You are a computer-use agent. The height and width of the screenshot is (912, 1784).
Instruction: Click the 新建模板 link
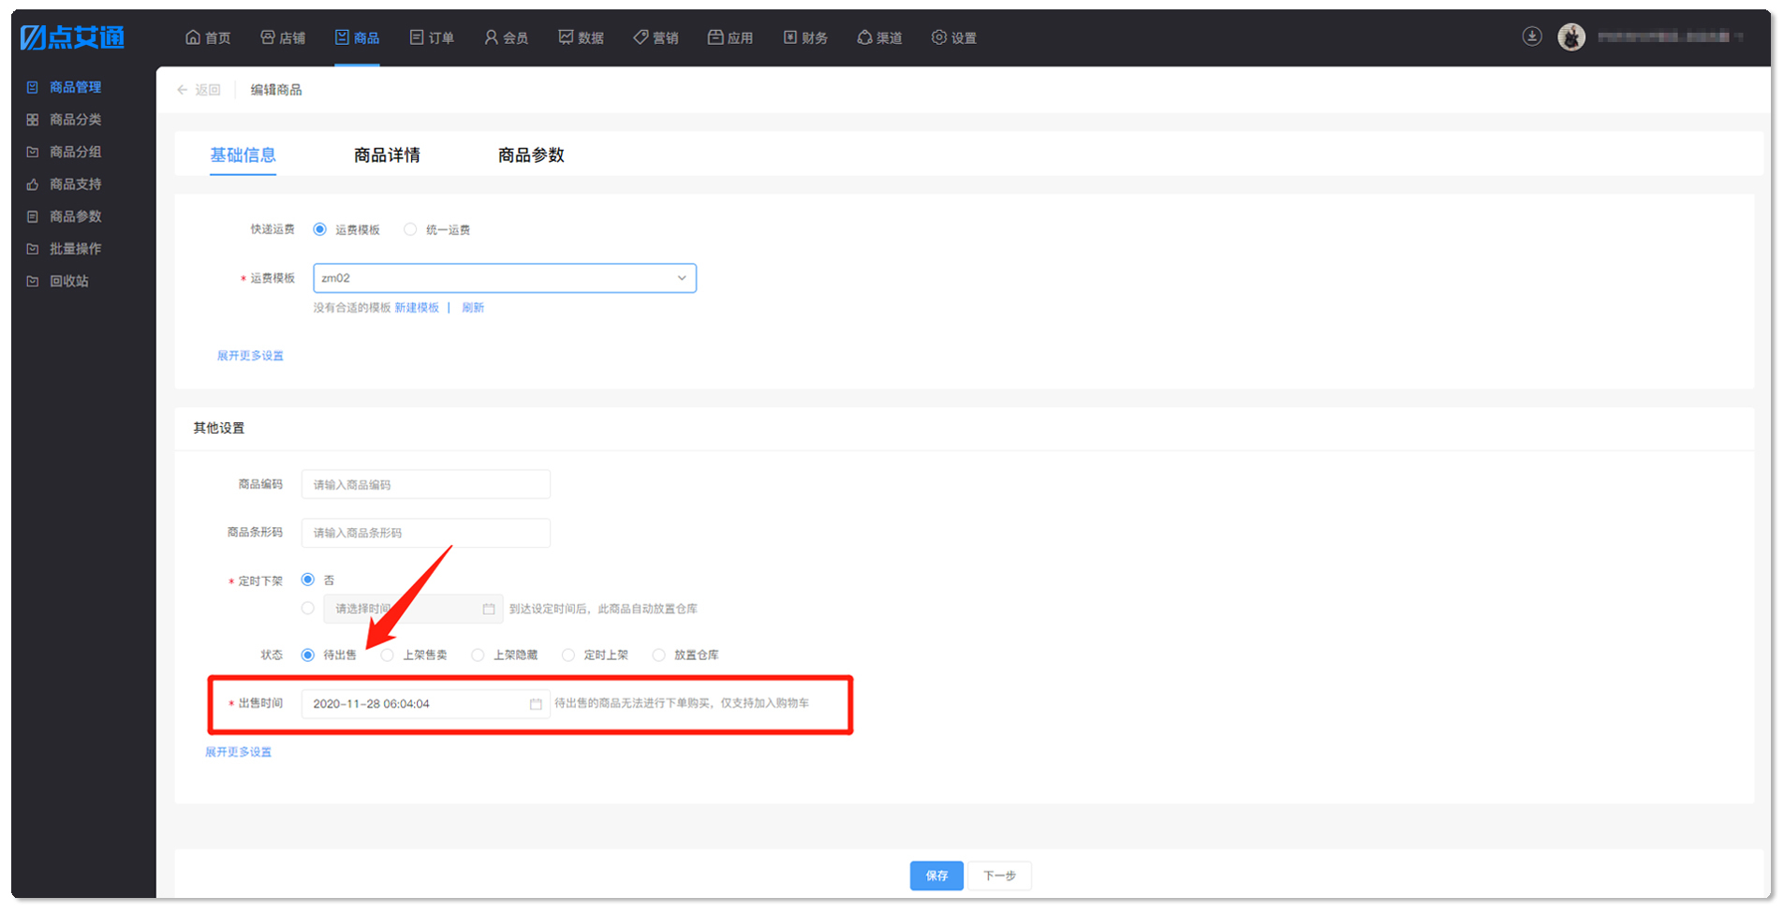tap(417, 308)
